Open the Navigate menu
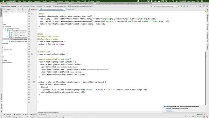209x118 pixels. tap(37, 1)
